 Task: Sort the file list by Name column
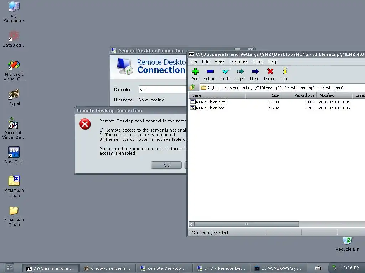point(216,95)
